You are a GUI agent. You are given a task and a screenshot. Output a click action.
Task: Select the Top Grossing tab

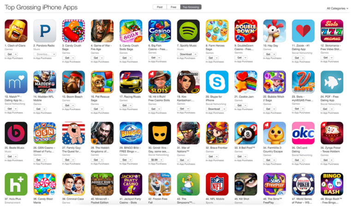coord(191,7)
